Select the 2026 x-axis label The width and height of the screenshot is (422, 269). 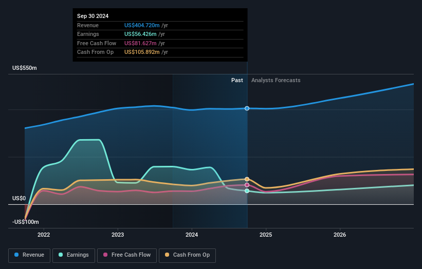click(340, 235)
